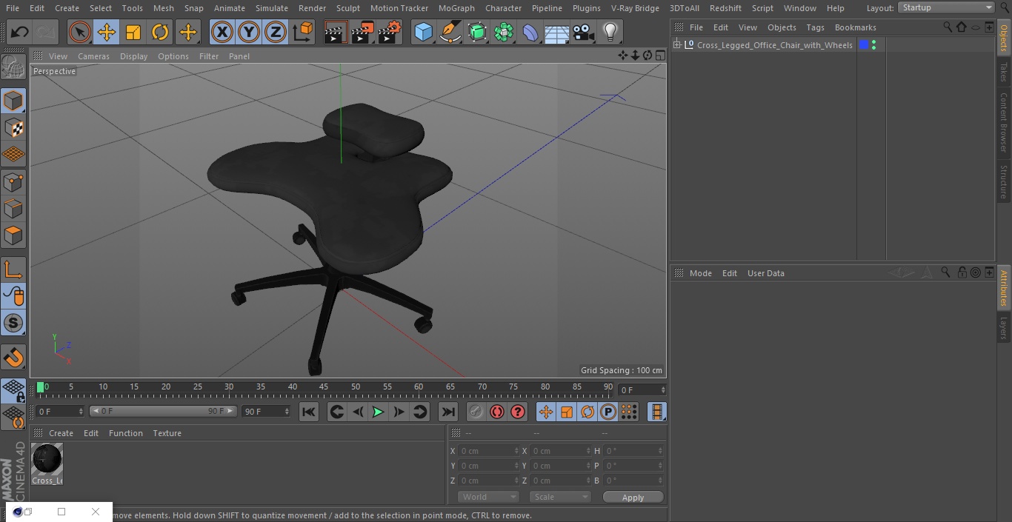Click the Apply button in coordinates
Image resolution: width=1012 pixels, height=522 pixels.
(633, 498)
